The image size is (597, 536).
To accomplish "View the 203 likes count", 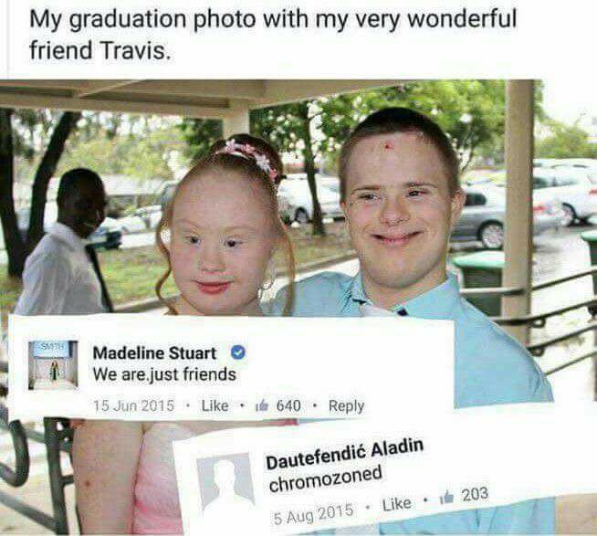I will (x=475, y=495).
